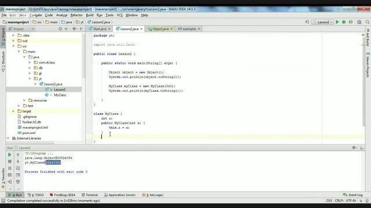The image size is (371, 208).
Task: Open the Project view type dropdown
Action: coord(22,29)
